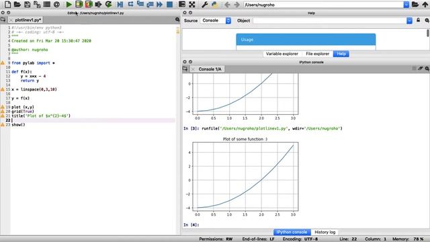Image resolution: width=430 pixels, height=242 pixels.
Task: Close the Console 1/A tab
Action: (193, 69)
